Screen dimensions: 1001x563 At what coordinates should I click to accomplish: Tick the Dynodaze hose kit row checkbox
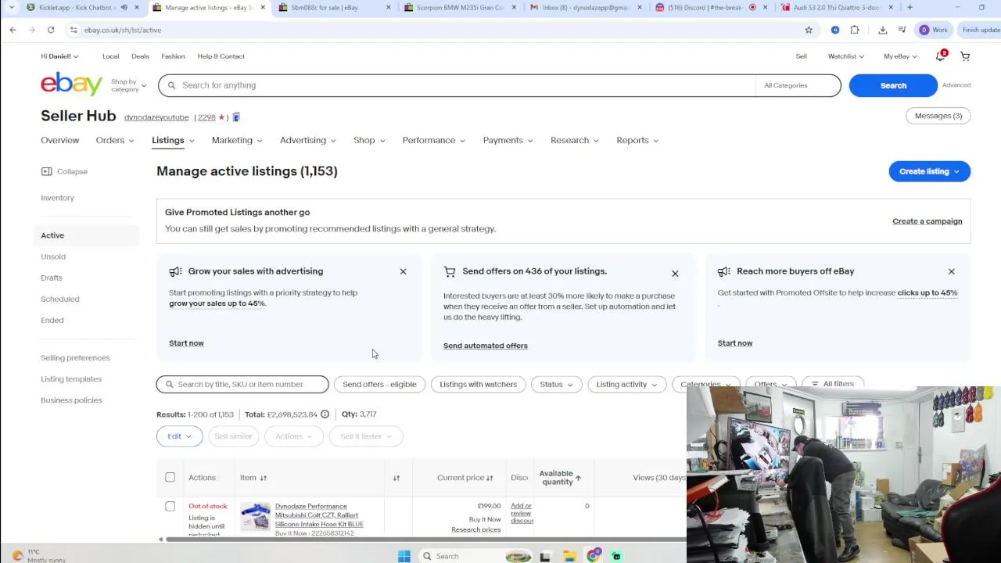coord(170,506)
